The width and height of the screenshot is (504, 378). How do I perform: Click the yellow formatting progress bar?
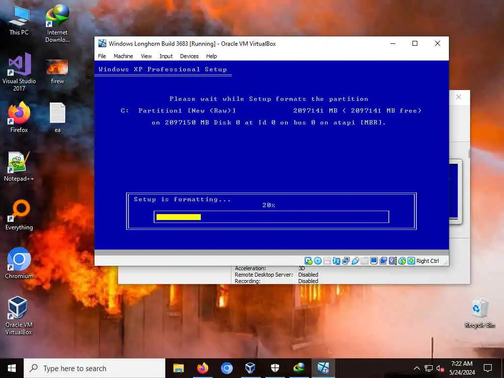(x=178, y=217)
